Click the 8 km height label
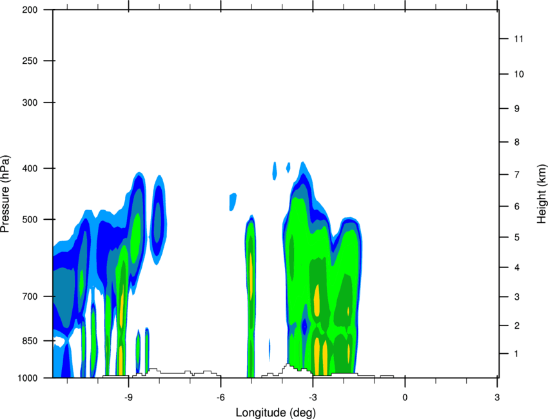Image resolution: width=548 pixels, height=419 pixels. [x=517, y=142]
